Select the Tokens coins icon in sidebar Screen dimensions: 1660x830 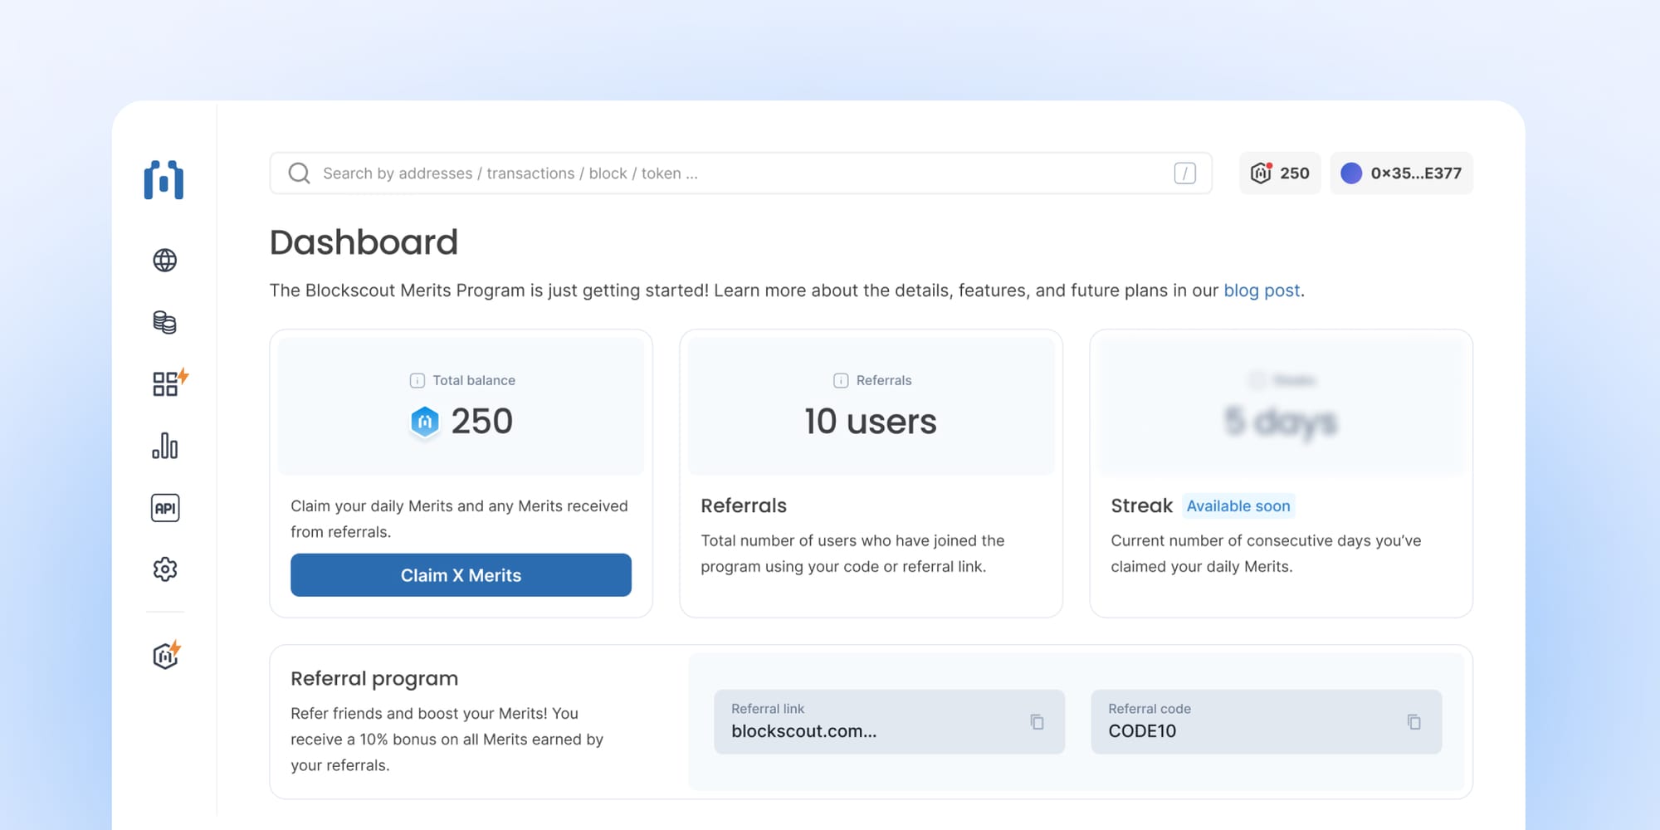click(x=165, y=322)
